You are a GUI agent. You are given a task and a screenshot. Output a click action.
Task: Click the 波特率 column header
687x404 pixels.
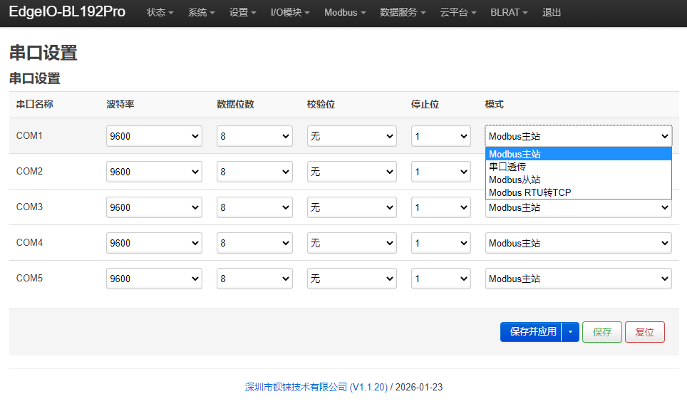[x=120, y=104]
